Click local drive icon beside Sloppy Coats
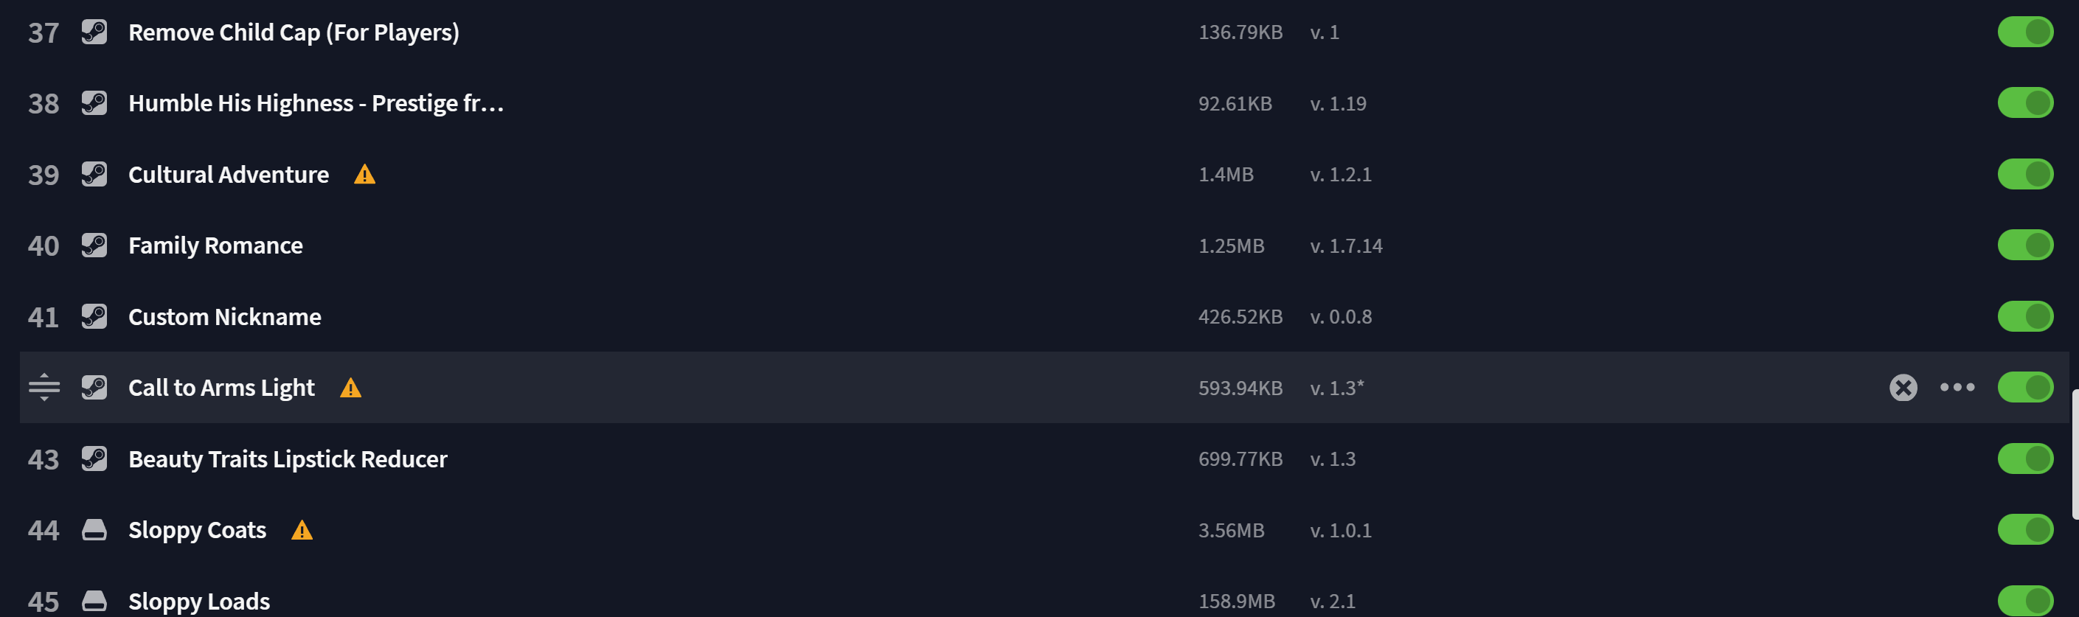Viewport: 2079px width, 617px height. coord(94,530)
